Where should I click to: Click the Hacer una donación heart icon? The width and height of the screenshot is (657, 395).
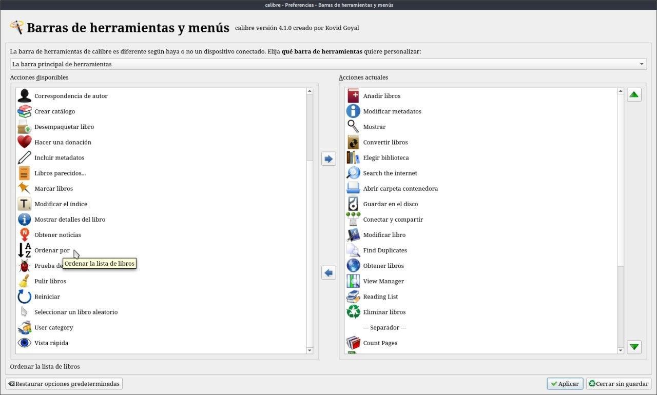24,142
